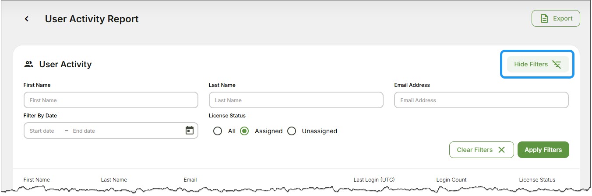Sort by Login Count column header
592x196 pixels.
[x=451, y=180]
